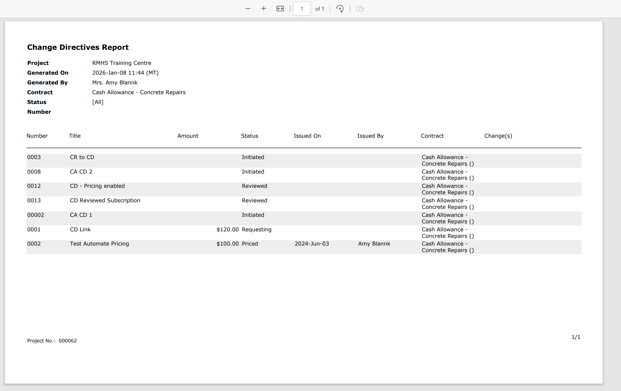The image size is (621, 391).
Task: Click the title 'CA CD 2'
Action: tap(81, 172)
